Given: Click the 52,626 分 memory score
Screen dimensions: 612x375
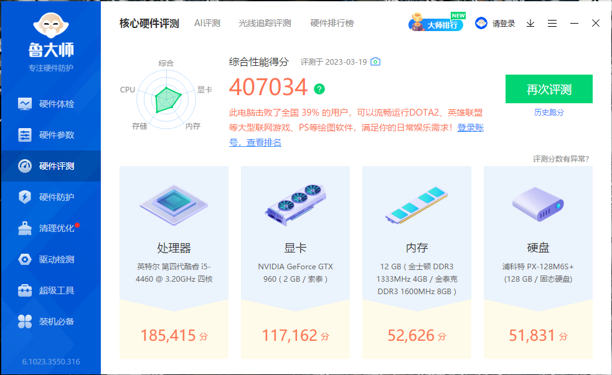Looking at the screenshot, I should click(x=417, y=336).
